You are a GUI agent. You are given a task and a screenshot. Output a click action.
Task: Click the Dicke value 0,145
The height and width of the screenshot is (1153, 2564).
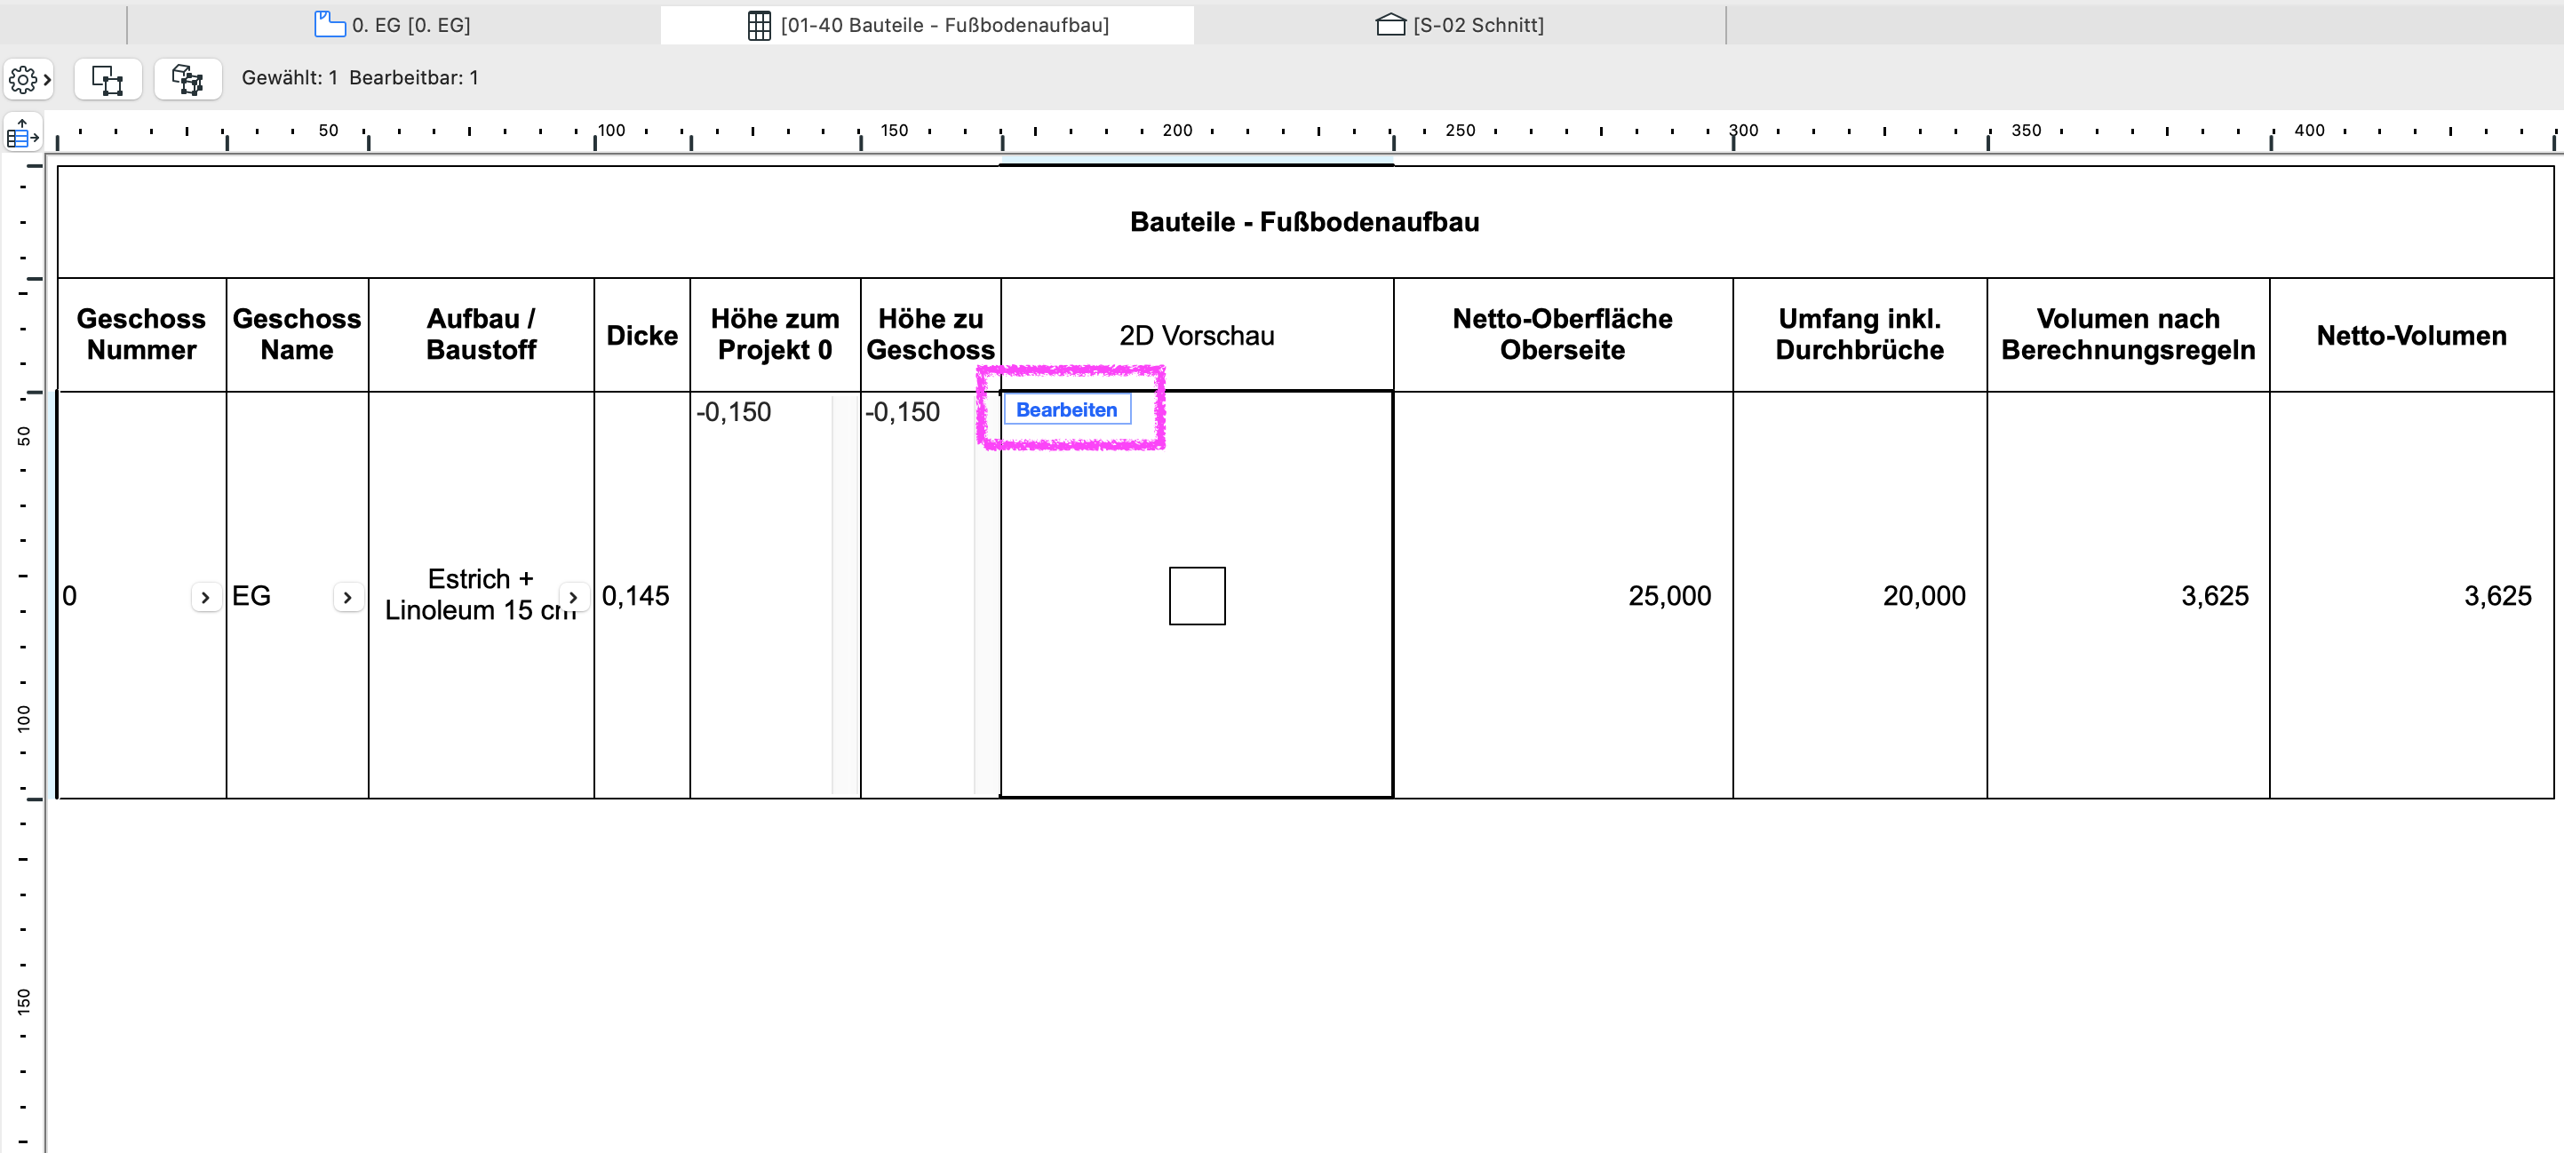[635, 596]
